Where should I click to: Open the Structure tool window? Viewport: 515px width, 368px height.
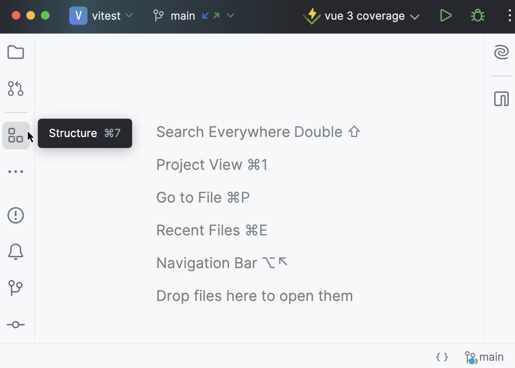point(16,135)
